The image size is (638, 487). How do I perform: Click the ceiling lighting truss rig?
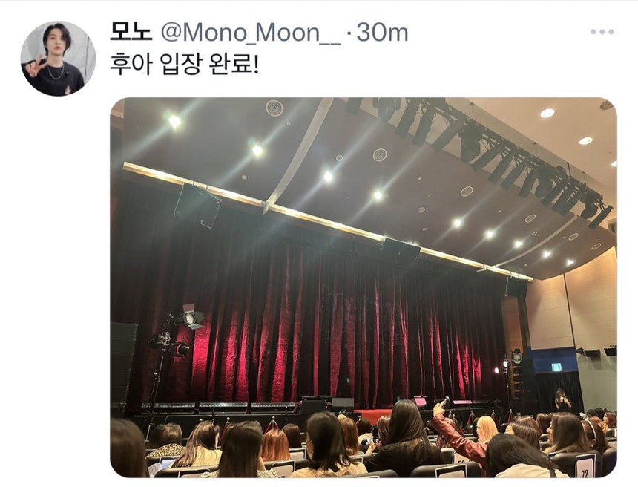(480, 154)
